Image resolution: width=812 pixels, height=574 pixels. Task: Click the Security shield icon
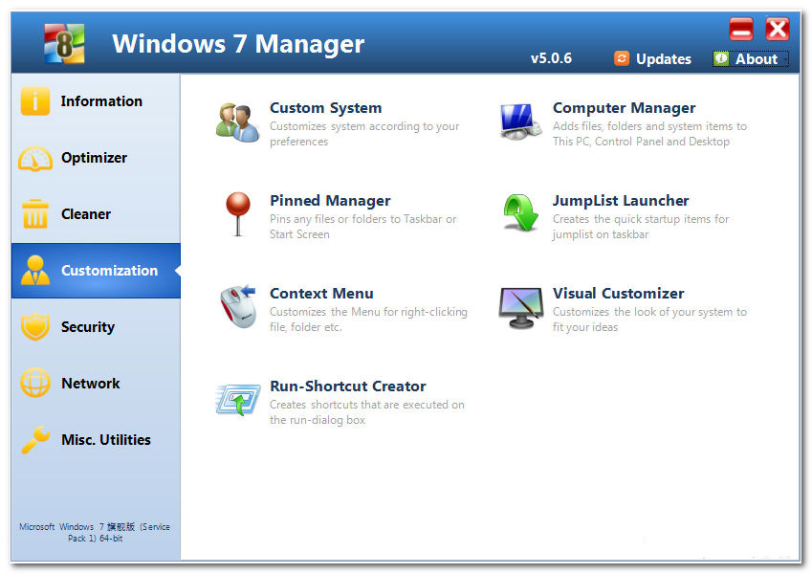tap(34, 327)
